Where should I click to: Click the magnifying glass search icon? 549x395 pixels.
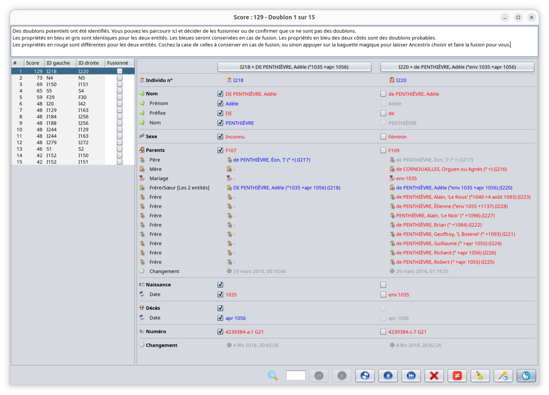pyautogui.click(x=273, y=376)
